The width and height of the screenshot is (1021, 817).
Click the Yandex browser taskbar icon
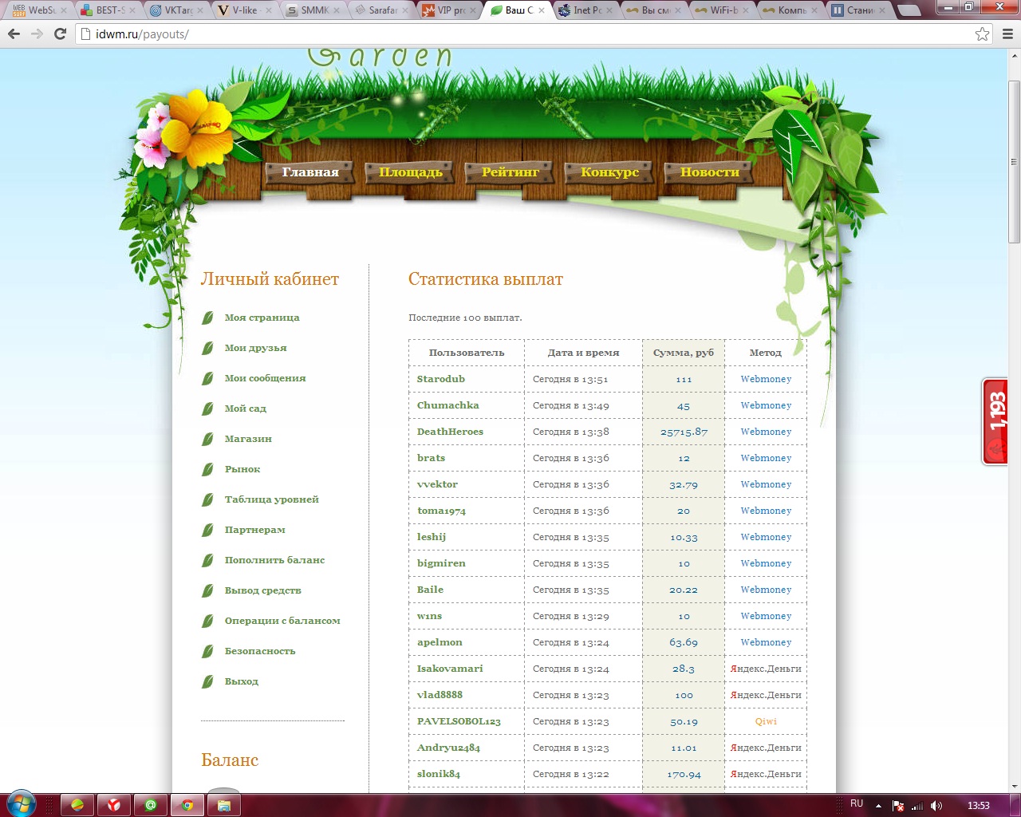114,805
